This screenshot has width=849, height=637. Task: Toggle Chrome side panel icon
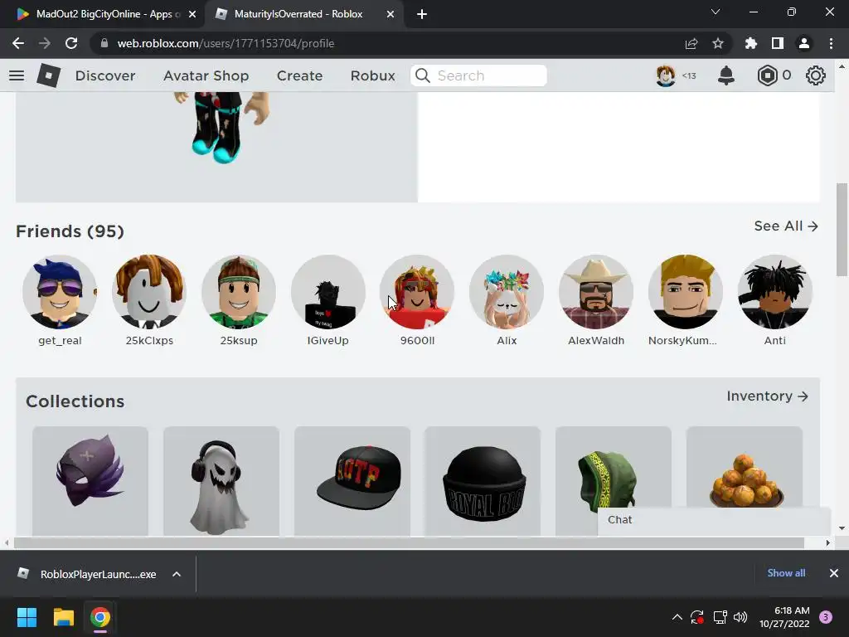point(778,43)
